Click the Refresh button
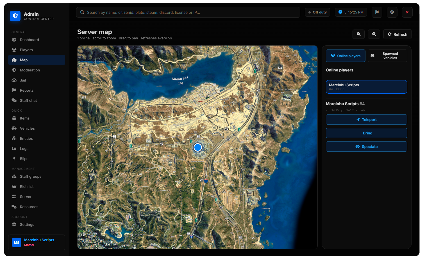The image size is (425, 259). [397, 34]
